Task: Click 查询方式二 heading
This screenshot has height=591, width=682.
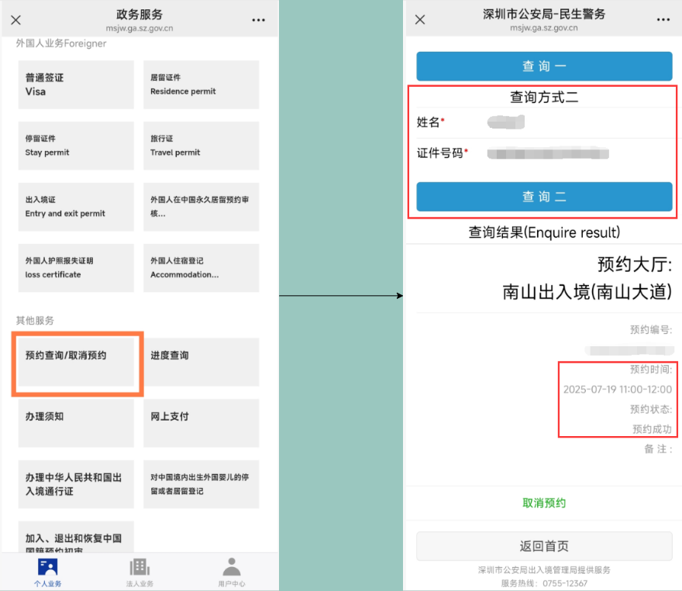Action: point(544,97)
